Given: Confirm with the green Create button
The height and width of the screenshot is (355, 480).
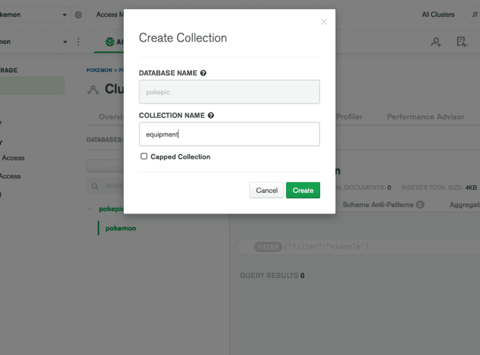Looking at the screenshot, I should coord(303,190).
